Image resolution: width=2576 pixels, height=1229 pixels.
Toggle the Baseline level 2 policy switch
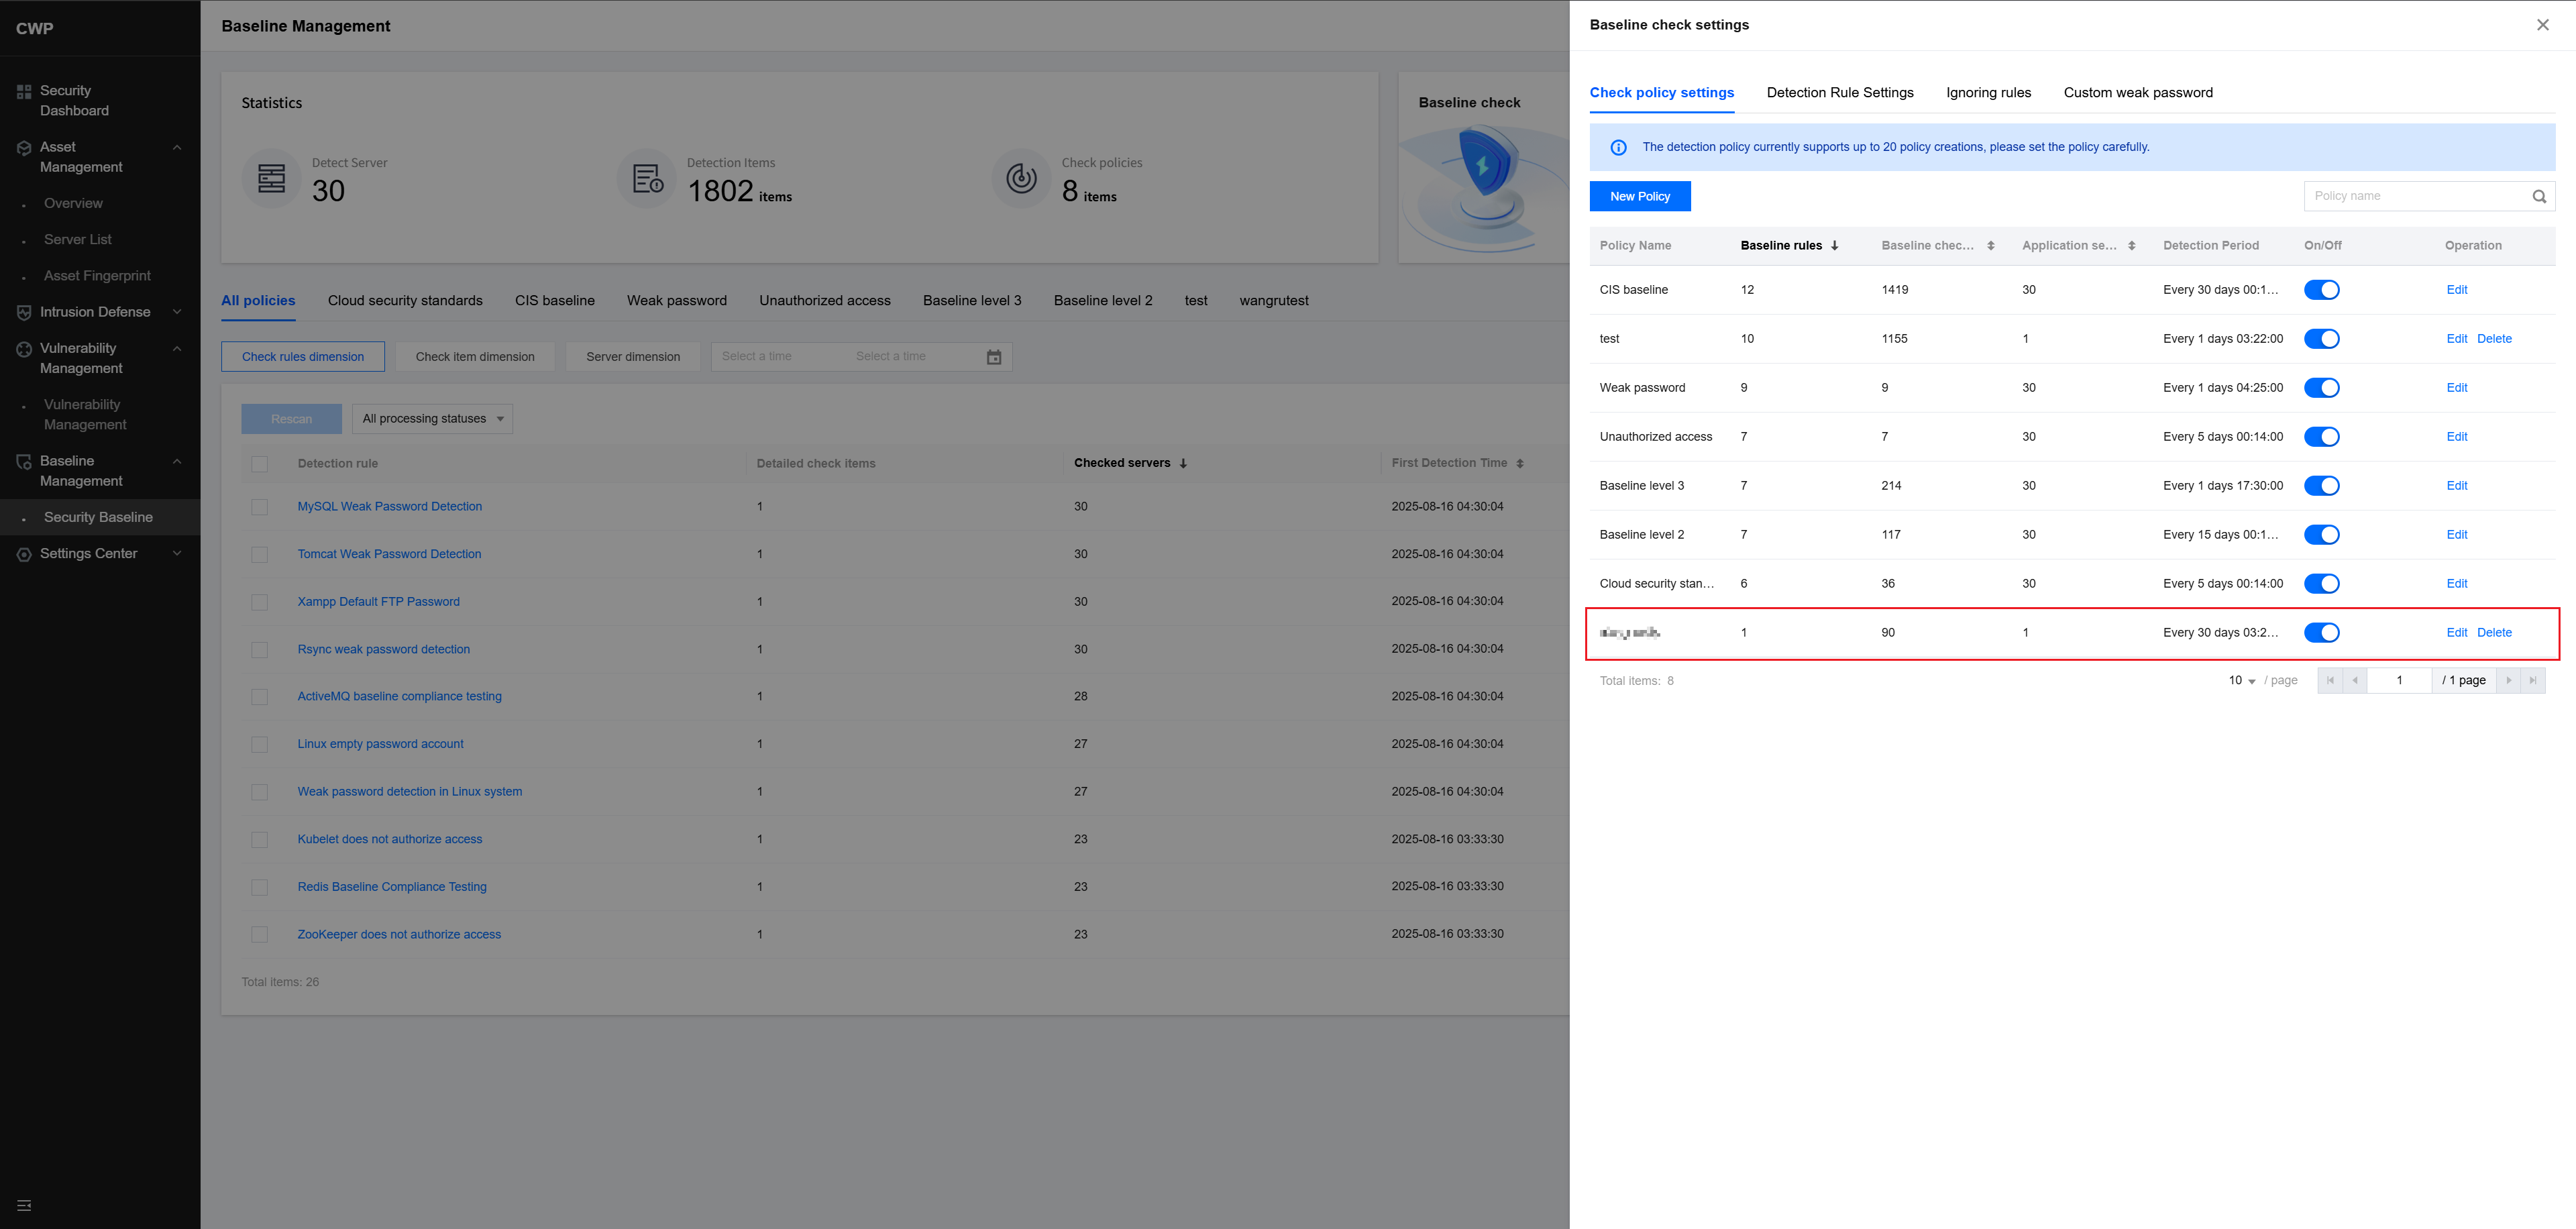pos(2321,535)
